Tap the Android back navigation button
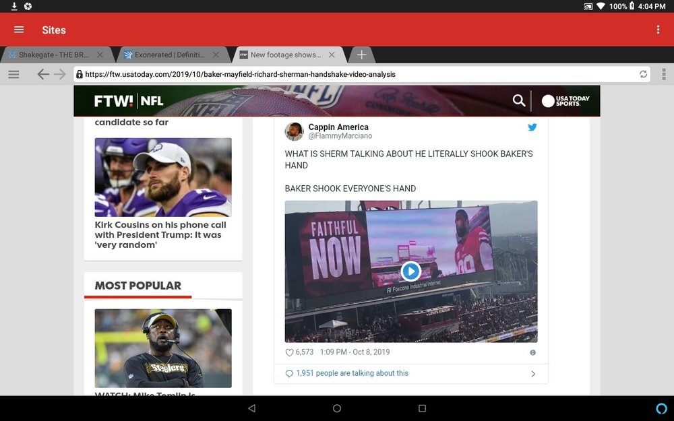 252,408
